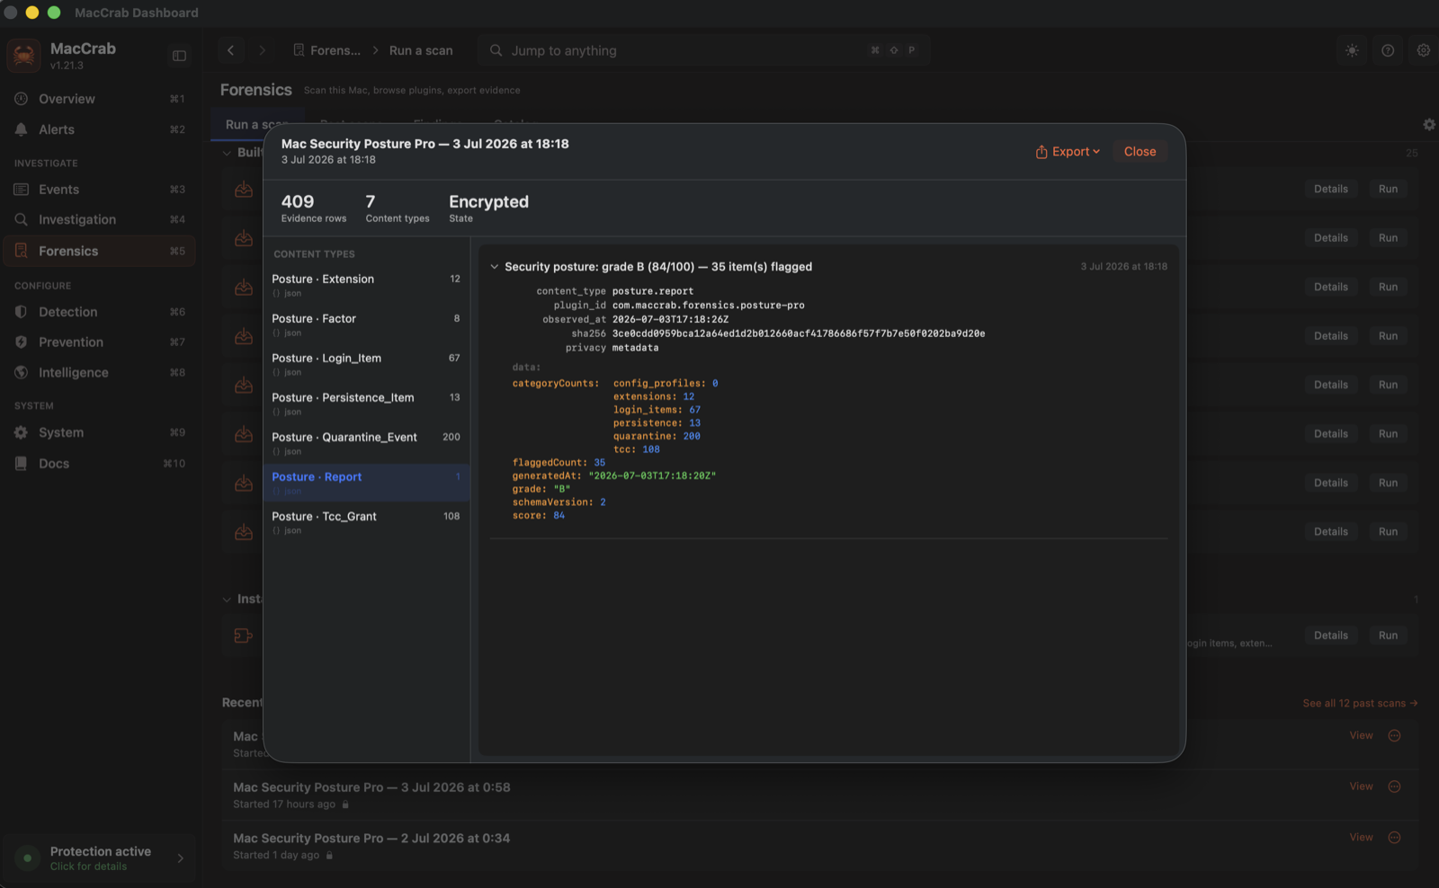Open the help question mark icon
Image resolution: width=1439 pixels, height=888 pixels.
1388,50
